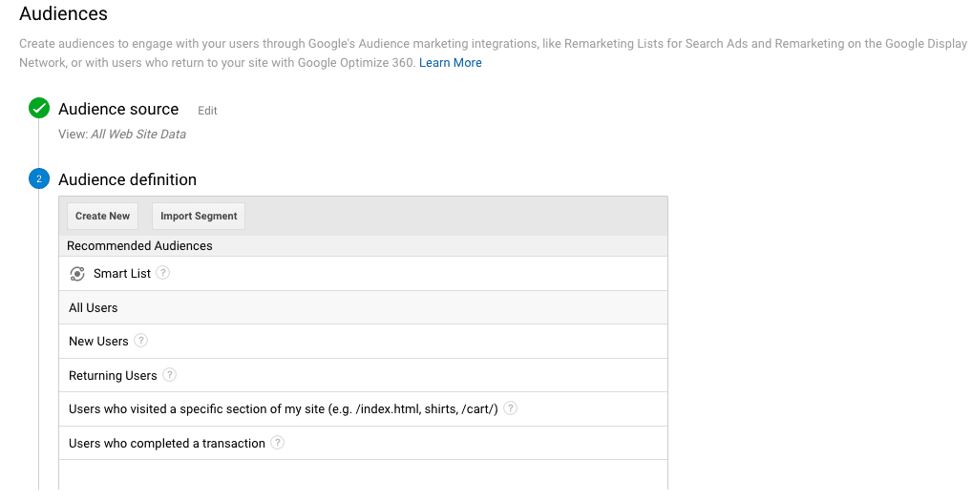The image size is (972, 501).
Task: Open help tooltip beside Smart List
Action: (x=163, y=273)
